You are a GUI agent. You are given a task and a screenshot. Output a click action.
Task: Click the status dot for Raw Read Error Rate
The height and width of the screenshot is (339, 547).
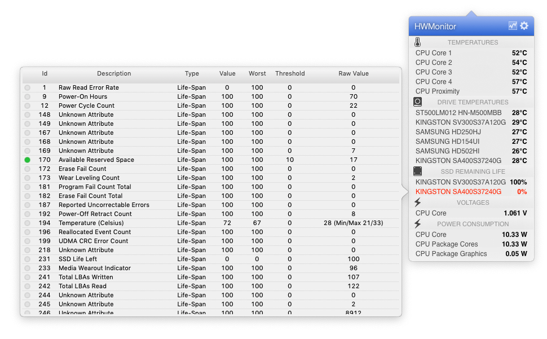click(27, 87)
